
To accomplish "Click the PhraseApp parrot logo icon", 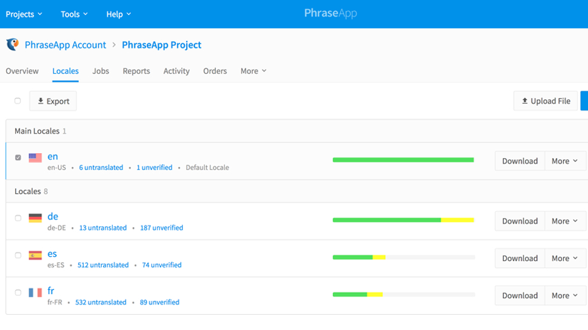I will [x=12, y=44].
